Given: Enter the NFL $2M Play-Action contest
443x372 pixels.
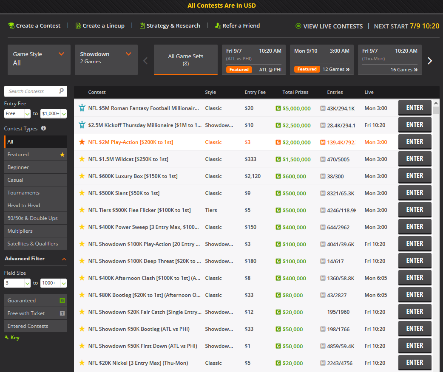Looking at the screenshot, I should (x=415, y=142).
